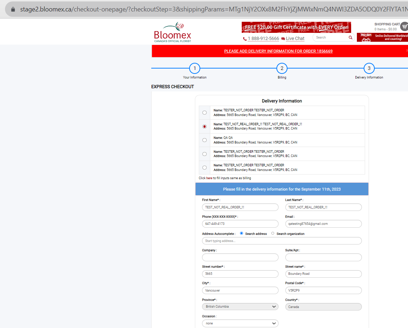The height and width of the screenshot is (328, 408).
Task: Go to step 3 Delivery Information
Action: [x=369, y=68]
